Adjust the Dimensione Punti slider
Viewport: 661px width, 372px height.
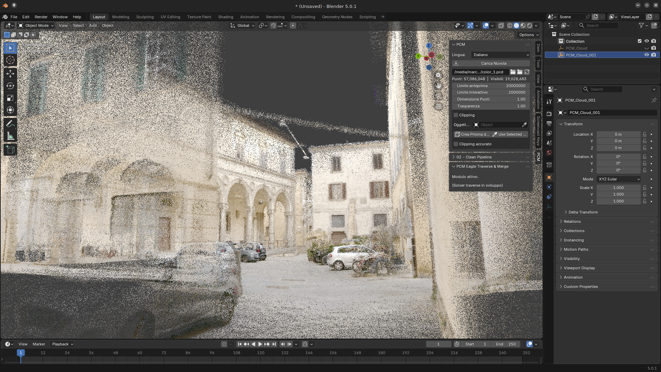pos(491,99)
